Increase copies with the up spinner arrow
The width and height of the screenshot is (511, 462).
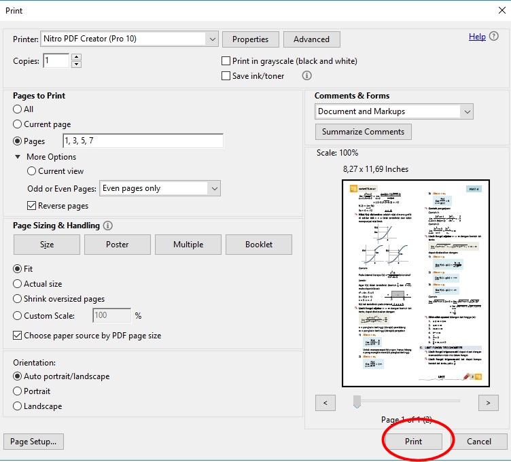point(76,58)
